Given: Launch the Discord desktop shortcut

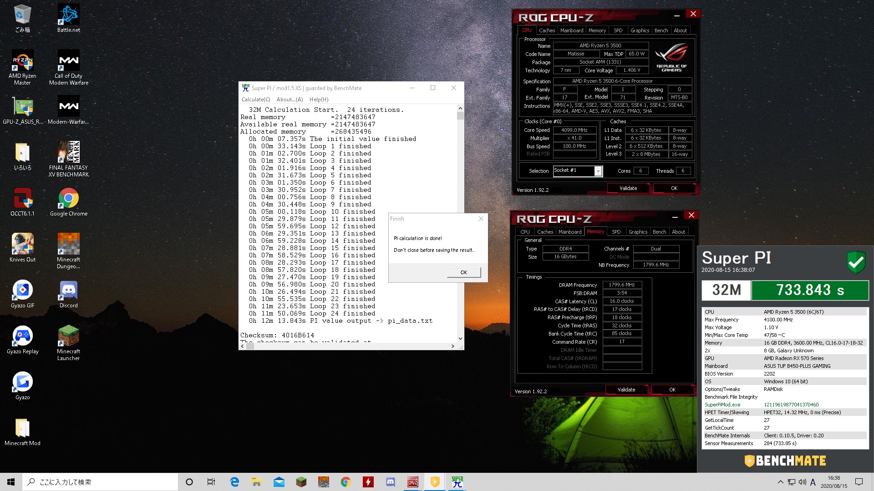Looking at the screenshot, I should click(x=69, y=294).
